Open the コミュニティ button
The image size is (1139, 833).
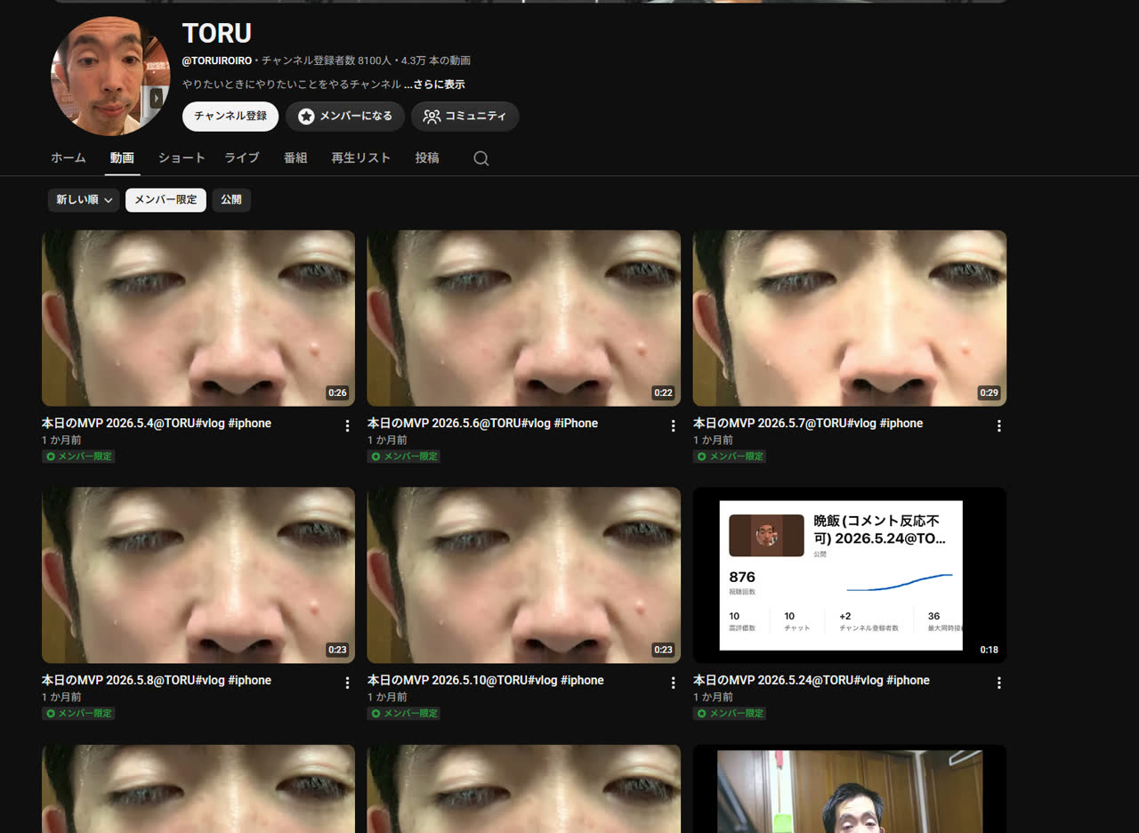click(x=465, y=117)
